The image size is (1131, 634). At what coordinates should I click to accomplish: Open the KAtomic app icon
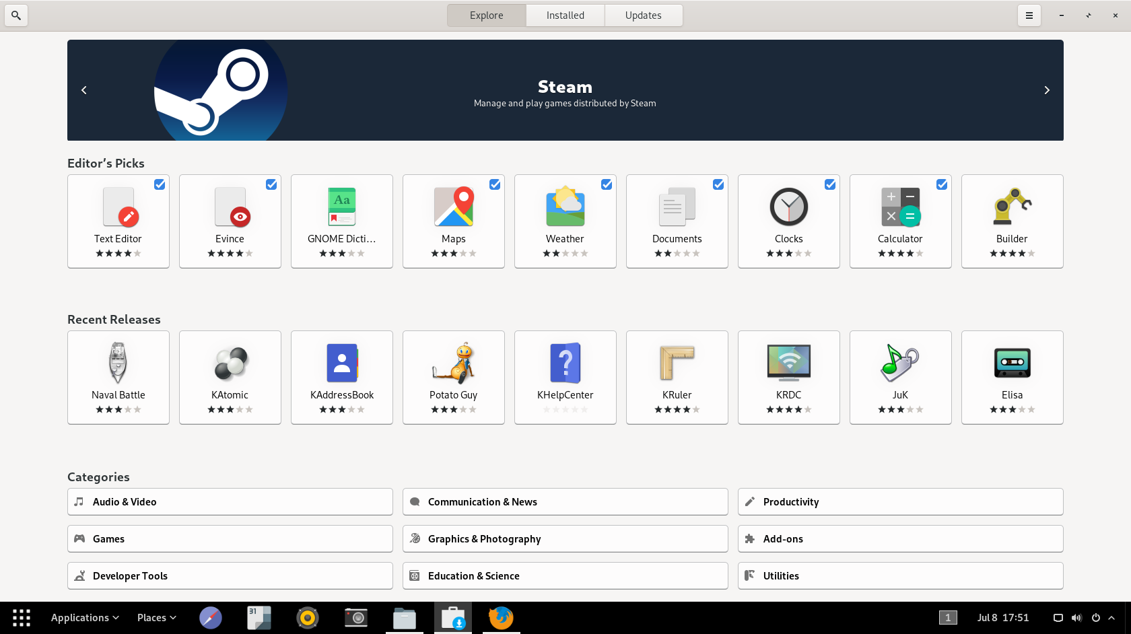230,363
